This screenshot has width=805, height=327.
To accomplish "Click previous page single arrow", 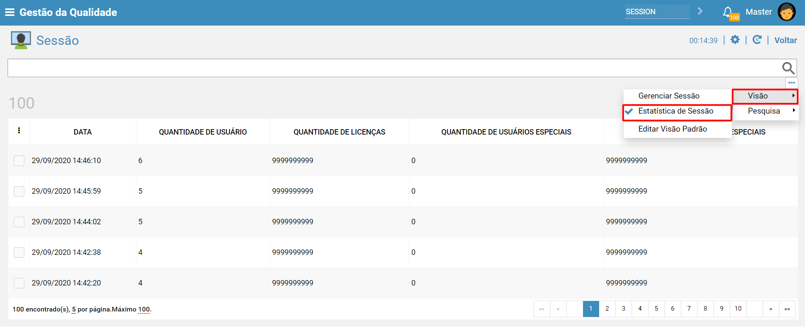I will [x=558, y=309].
